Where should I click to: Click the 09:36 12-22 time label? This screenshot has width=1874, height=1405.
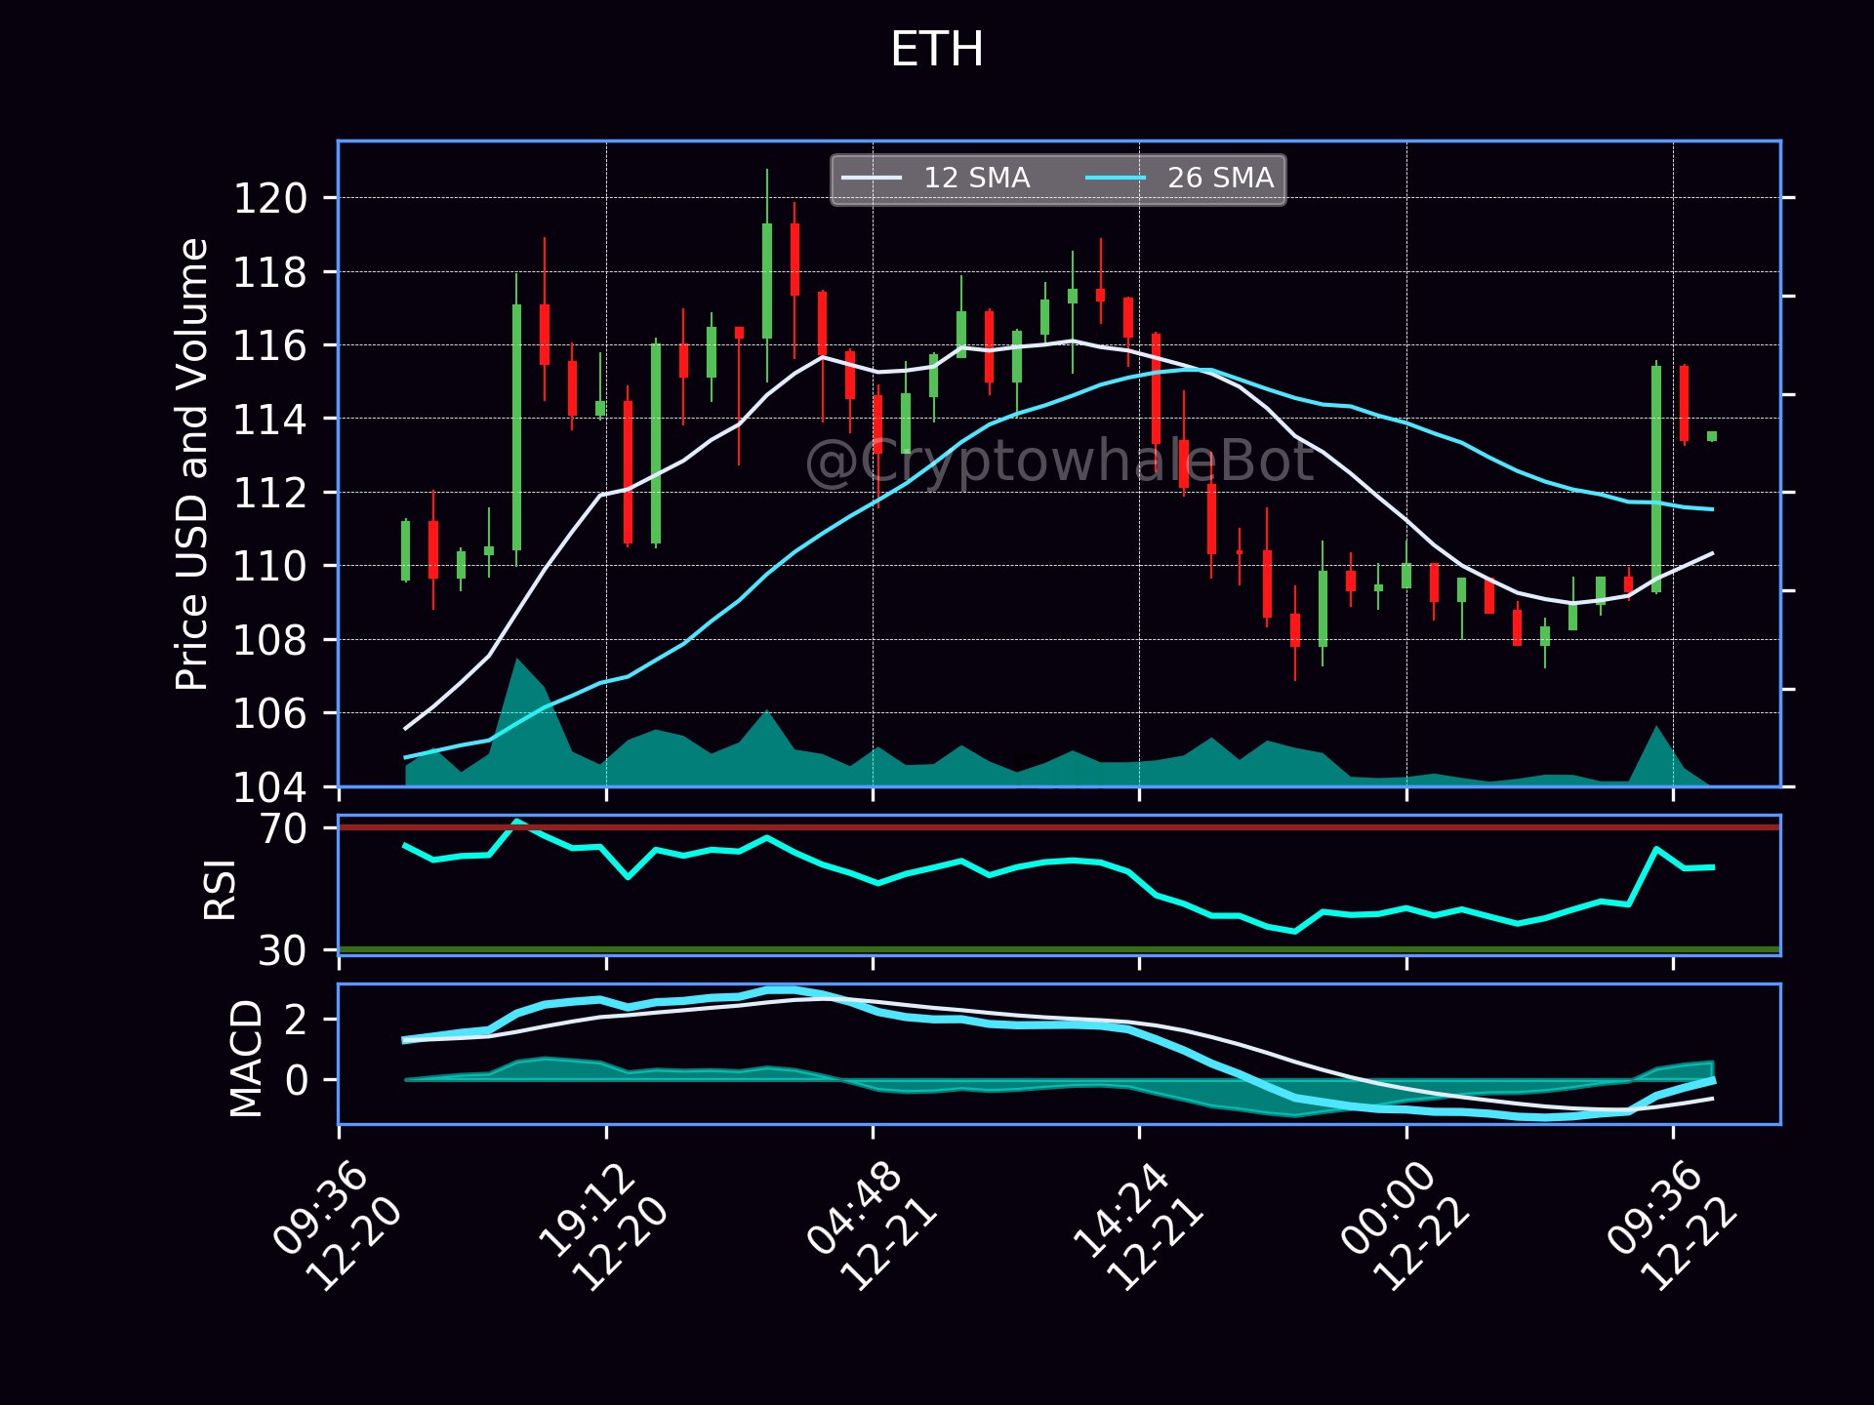click(x=1671, y=1226)
